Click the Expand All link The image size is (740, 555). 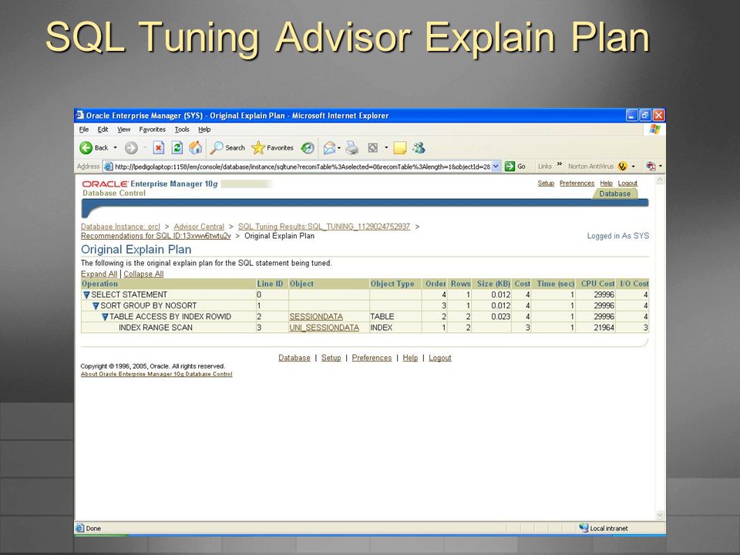tap(99, 274)
